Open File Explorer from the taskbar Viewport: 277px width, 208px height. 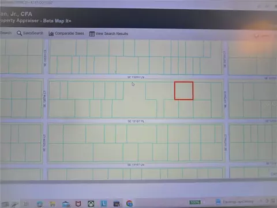click(x=53, y=203)
